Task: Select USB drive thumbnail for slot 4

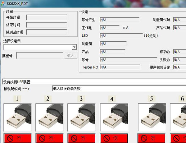Action: tap(114, 117)
